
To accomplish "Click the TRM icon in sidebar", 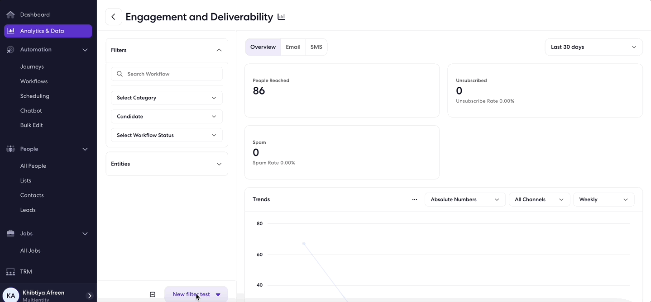I will click(x=10, y=272).
